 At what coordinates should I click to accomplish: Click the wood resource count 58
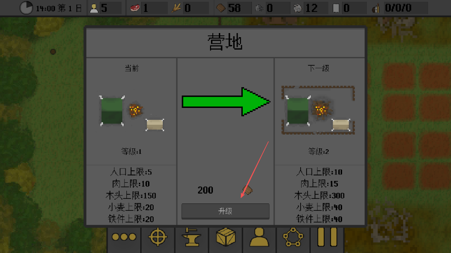tap(234, 8)
